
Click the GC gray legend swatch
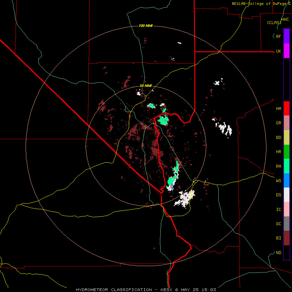click(x=286, y=224)
